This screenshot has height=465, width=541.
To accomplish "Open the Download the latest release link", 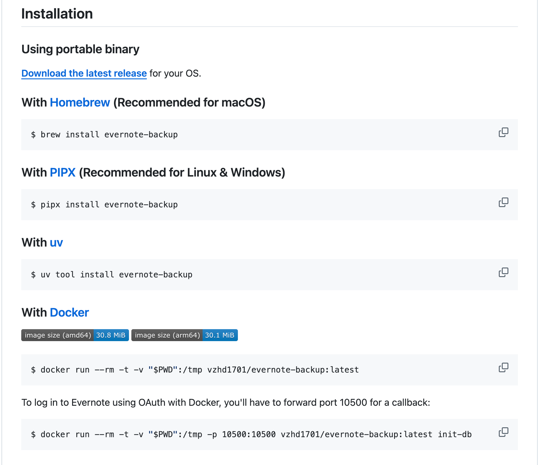I will pyautogui.click(x=84, y=73).
